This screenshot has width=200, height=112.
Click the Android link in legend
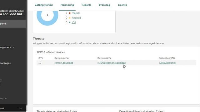click(x=76, y=18)
